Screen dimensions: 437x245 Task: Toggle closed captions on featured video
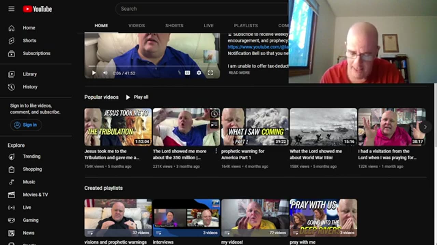click(x=187, y=73)
